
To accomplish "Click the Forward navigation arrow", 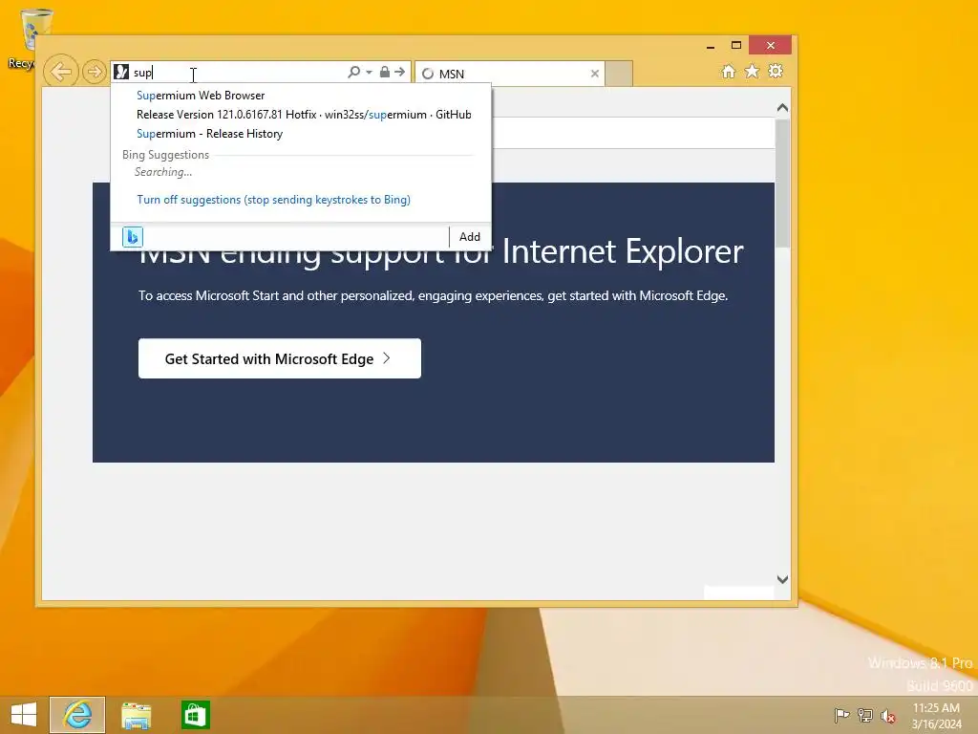I will (95, 72).
